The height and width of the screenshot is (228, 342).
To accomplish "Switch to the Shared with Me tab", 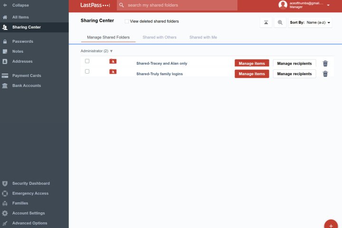I will [x=203, y=37].
